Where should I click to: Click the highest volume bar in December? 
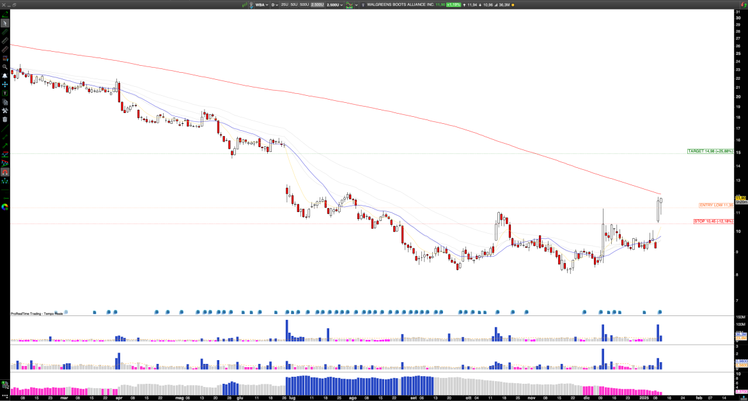pyautogui.click(x=602, y=332)
